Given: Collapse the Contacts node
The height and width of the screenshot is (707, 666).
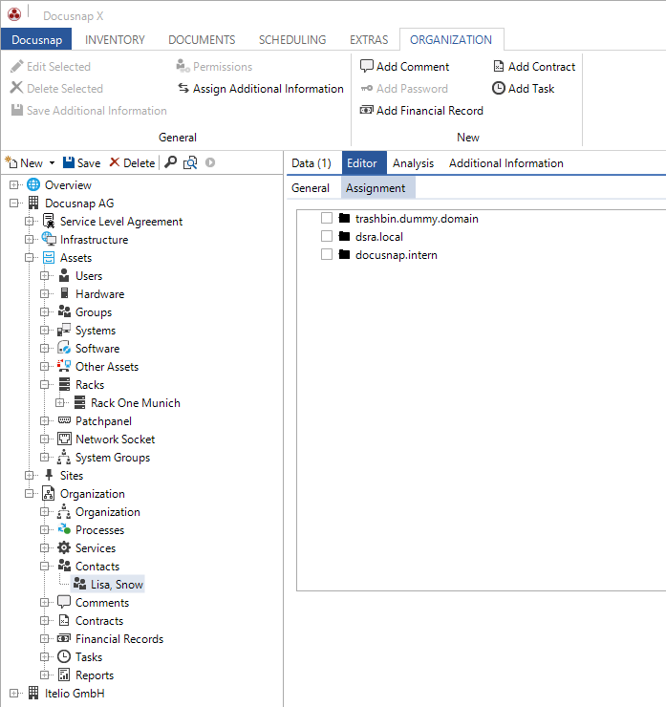Looking at the screenshot, I should 44,566.
